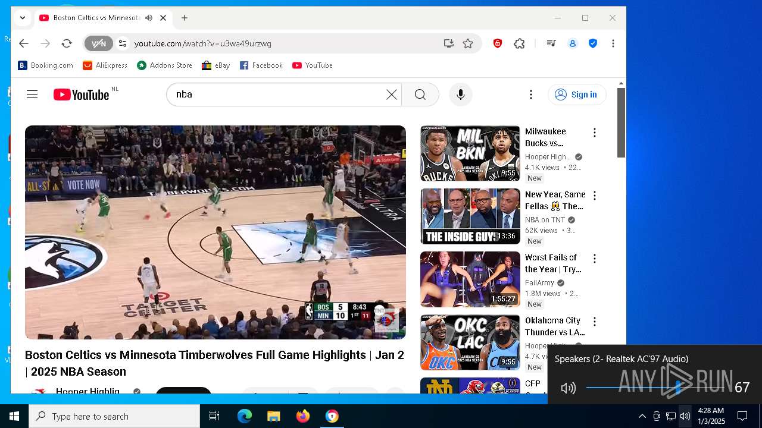Viewport: 762px width, 428px height.
Task: Install app icon in address bar
Action: 448,43
